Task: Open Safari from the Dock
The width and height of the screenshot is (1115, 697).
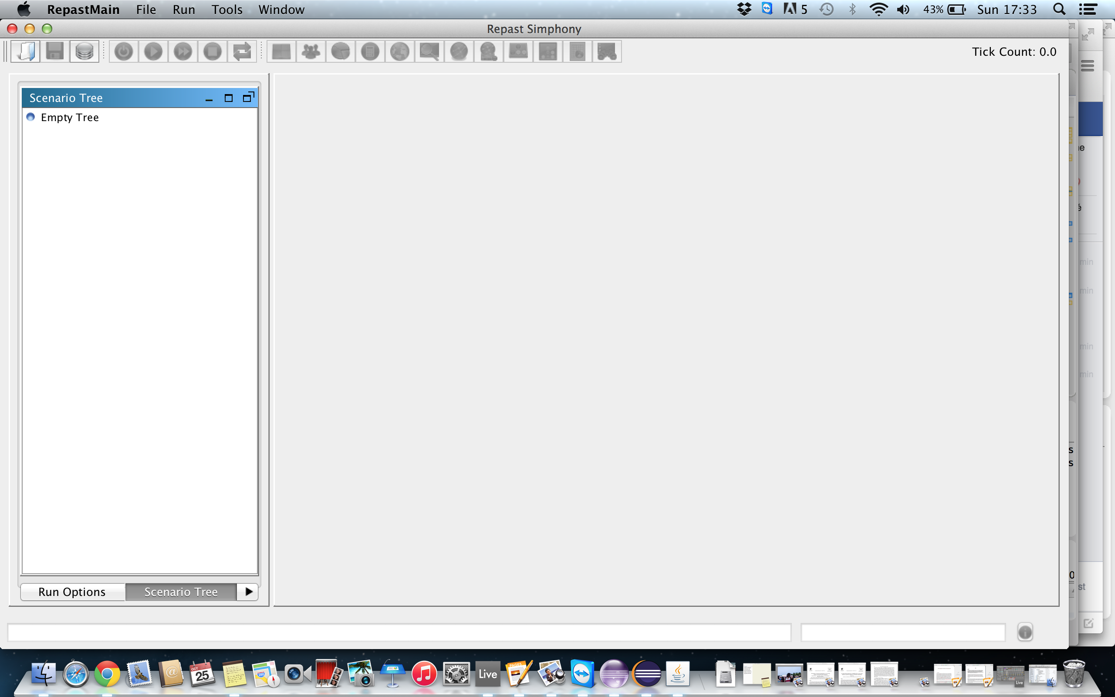Action: [75, 674]
